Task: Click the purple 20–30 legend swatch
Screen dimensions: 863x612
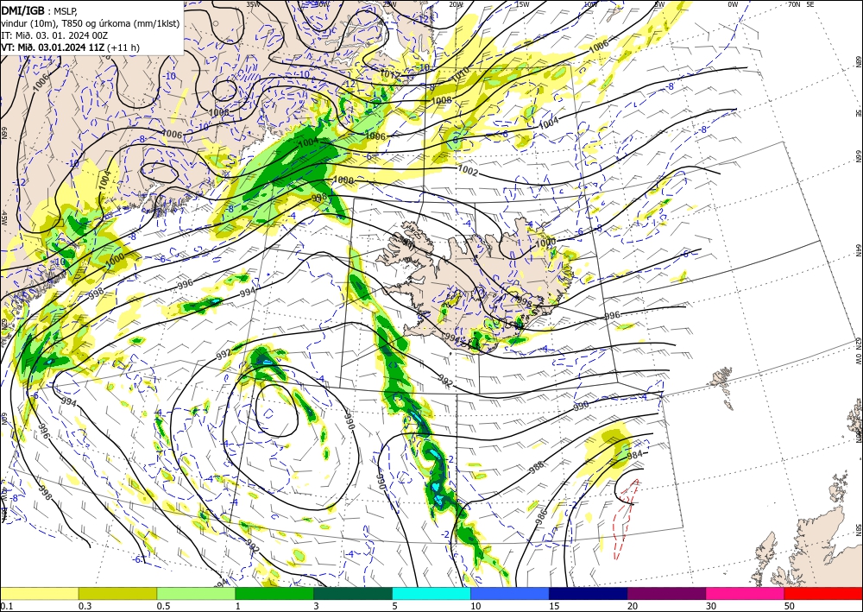Action: pyautogui.click(x=666, y=593)
